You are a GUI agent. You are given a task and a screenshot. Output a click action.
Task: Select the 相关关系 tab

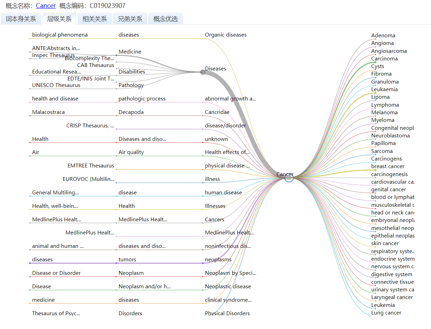[95, 19]
